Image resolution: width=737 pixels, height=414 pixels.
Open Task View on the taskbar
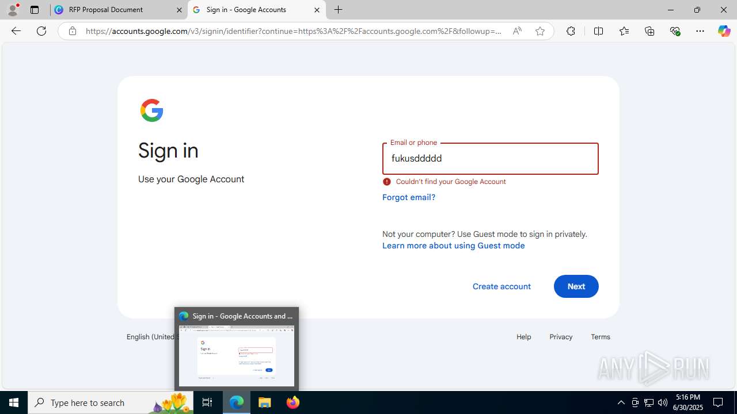tap(207, 402)
